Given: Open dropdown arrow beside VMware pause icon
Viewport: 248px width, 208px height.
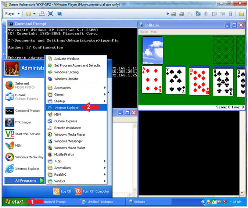Looking at the screenshot, I should [x=34, y=14].
